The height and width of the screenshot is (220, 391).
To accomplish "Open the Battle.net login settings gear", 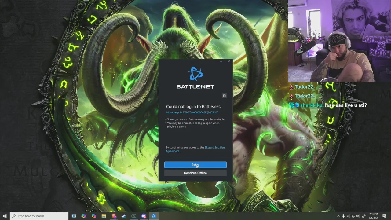I will 224,96.
